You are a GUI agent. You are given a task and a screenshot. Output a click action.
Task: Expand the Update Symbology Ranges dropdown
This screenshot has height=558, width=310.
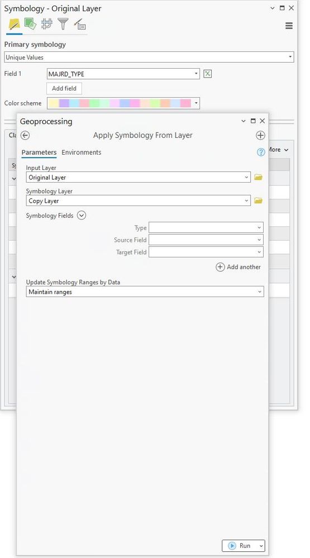145,292
